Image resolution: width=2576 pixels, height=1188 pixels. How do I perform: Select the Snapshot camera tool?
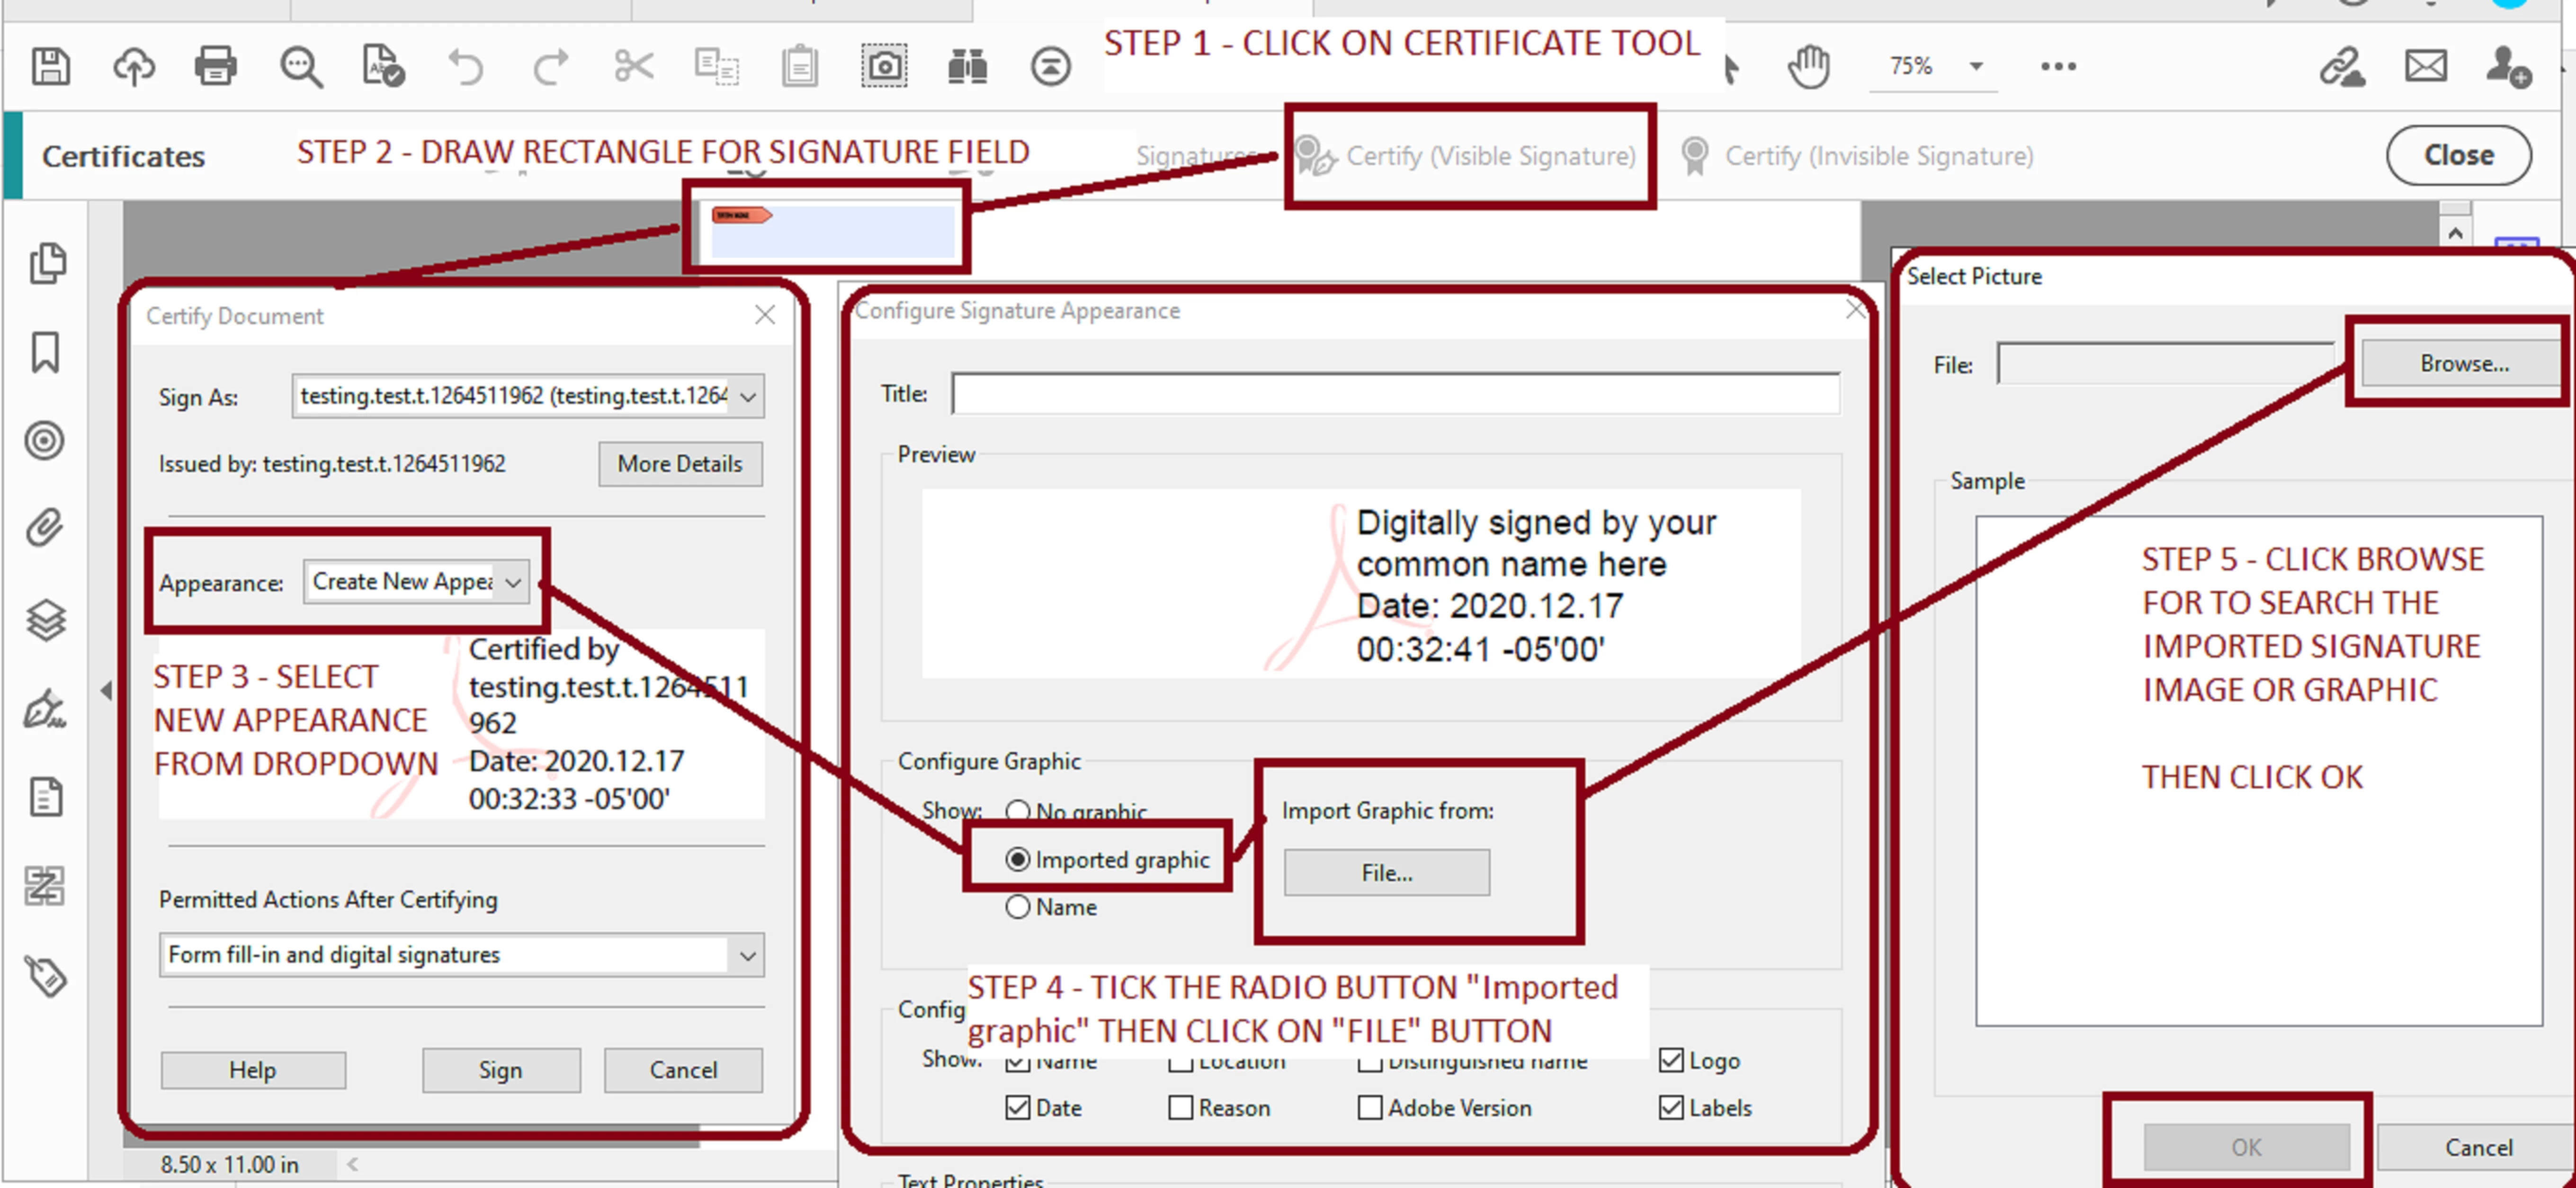(884, 67)
